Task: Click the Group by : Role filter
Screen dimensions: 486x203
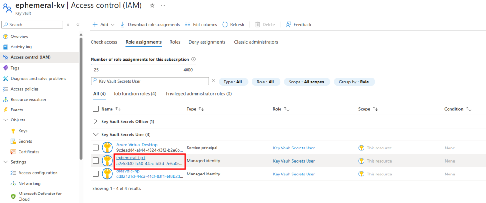Action: 354,82
